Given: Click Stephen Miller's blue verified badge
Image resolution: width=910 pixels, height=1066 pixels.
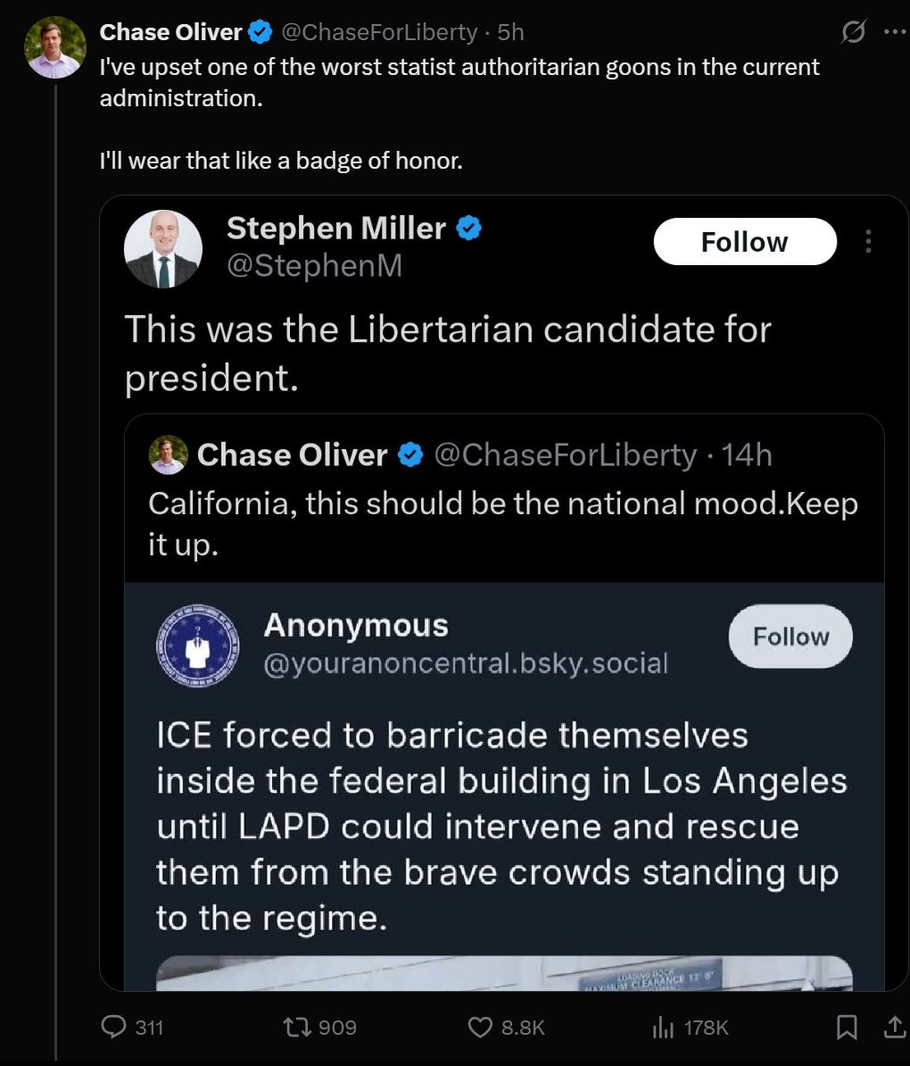Looking at the screenshot, I should pos(469,229).
